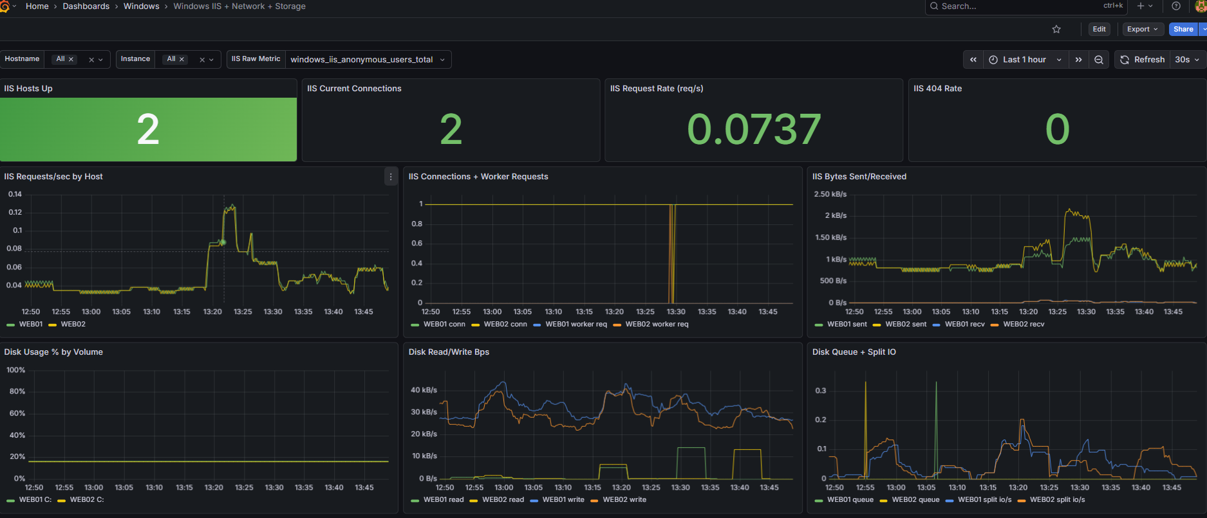
Task: Toggle WEB01 worker req series visibility
Action: point(575,325)
